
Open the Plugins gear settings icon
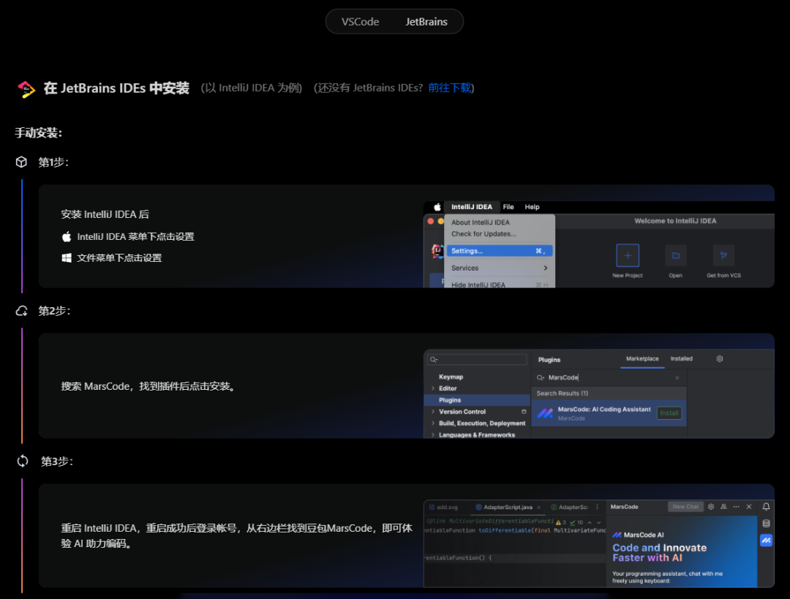pos(720,358)
